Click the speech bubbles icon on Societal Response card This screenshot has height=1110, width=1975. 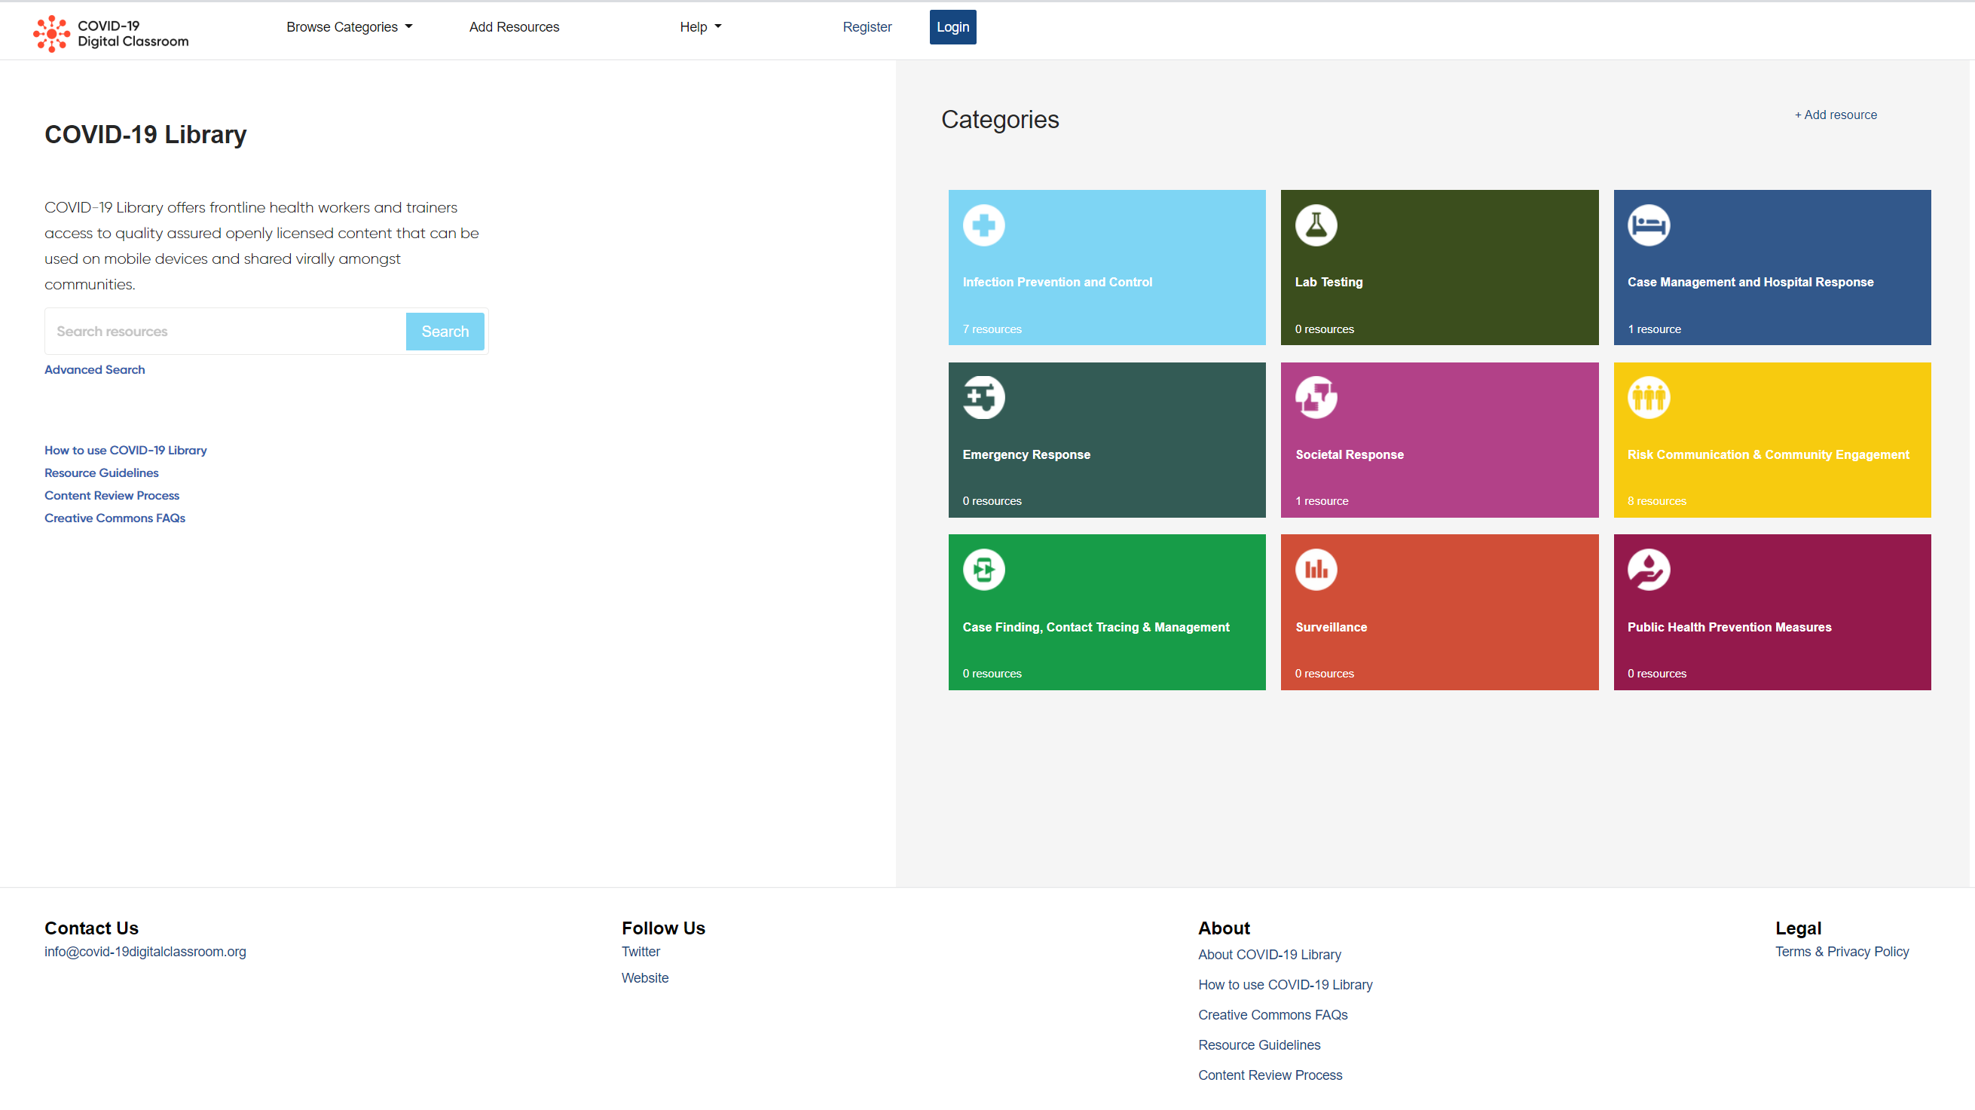coord(1316,397)
